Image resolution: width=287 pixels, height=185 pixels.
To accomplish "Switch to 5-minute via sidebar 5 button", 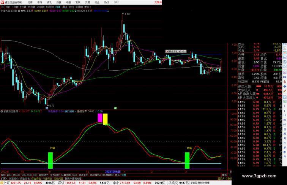I will (285, 111).
